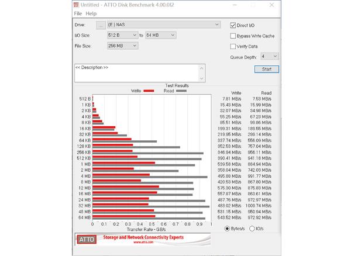351x256 pixels.
Task: Open the 256 MB file size dropdown
Action: point(122,46)
